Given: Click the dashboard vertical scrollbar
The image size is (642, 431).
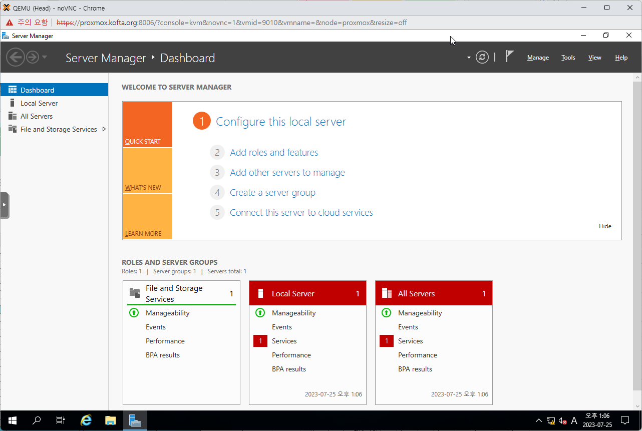Looking at the screenshot, I should [x=637, y=235].
